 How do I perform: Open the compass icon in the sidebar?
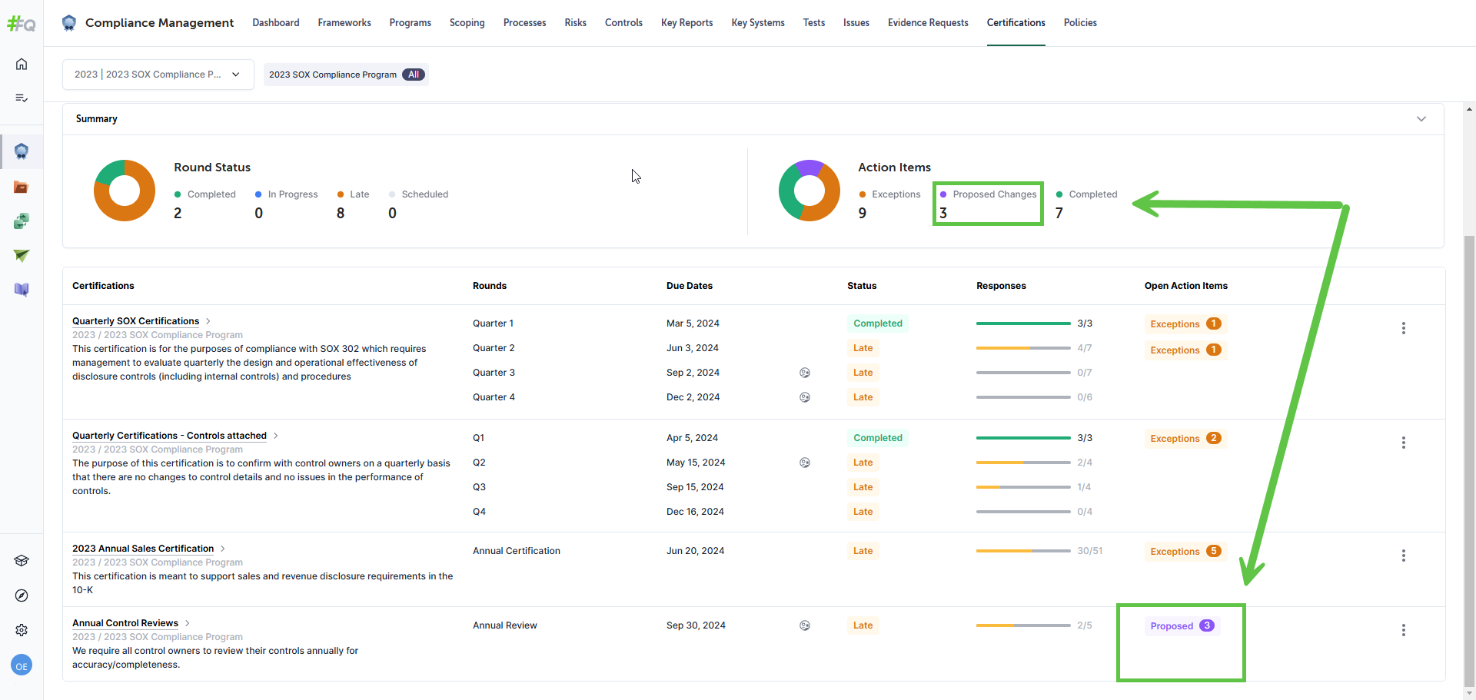(x=22, y=595)
